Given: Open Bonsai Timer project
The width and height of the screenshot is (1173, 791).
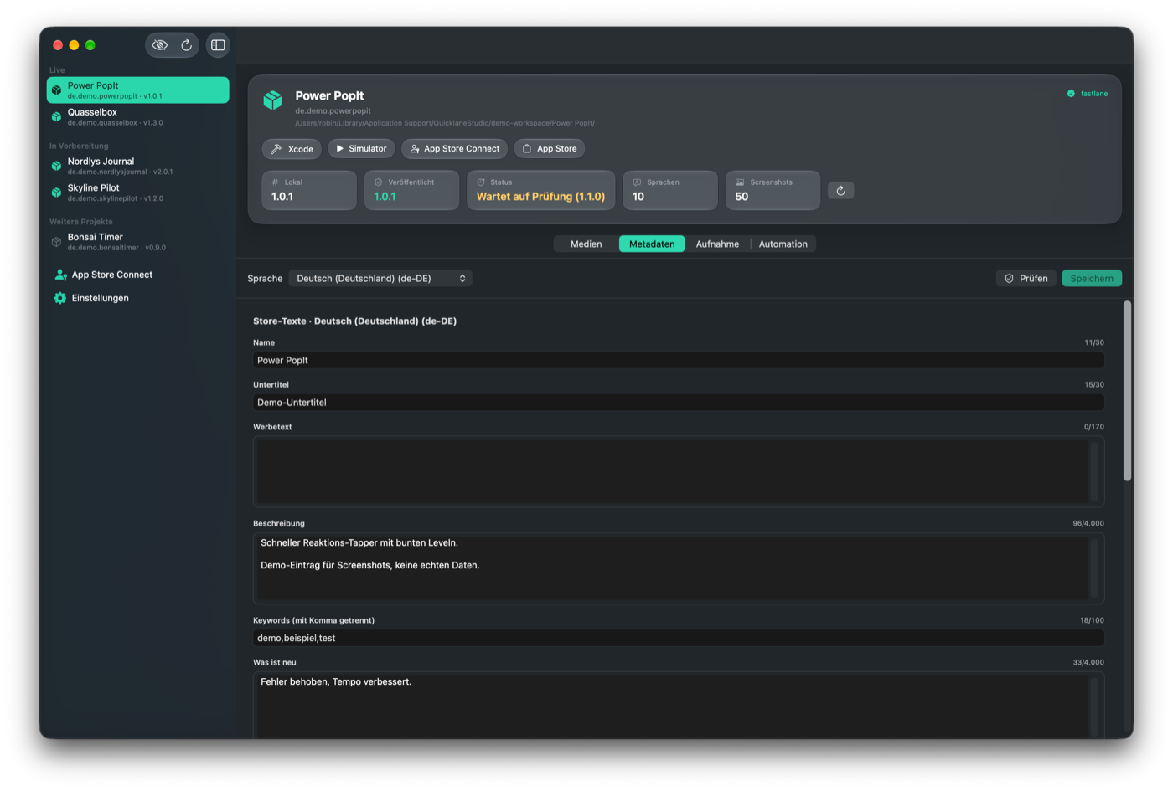Looking at the screenshot, I should 138,242.
